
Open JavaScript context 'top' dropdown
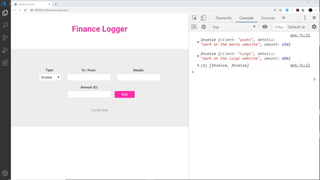[234, 27]
